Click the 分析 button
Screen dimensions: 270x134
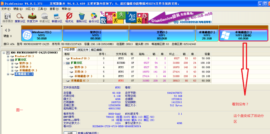(x=70, y=133)
